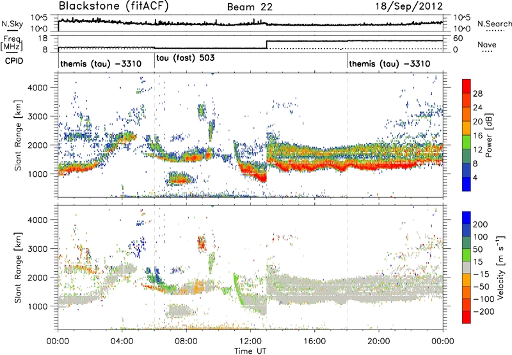Click the 2000 tick on velocity panel axis
The width and height of the screenshot is (512, 355).
pyautogui.click(x=37, y=277)
